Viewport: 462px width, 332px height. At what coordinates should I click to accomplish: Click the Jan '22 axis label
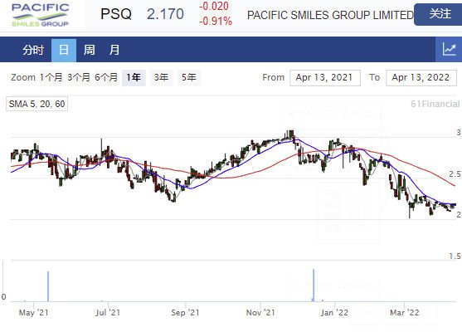(x=334, y=313)
